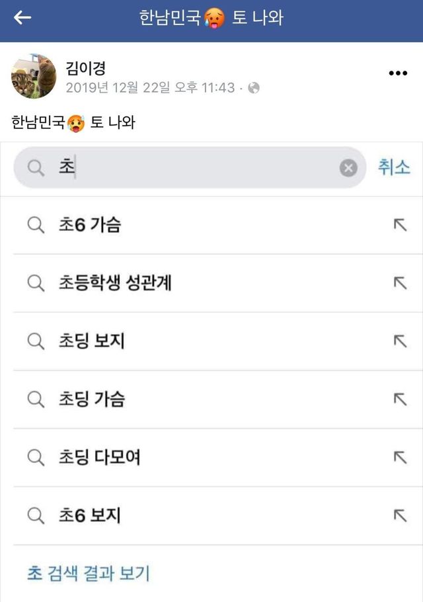Open the 초 검색 결과 보기 link

coord(89,573)
